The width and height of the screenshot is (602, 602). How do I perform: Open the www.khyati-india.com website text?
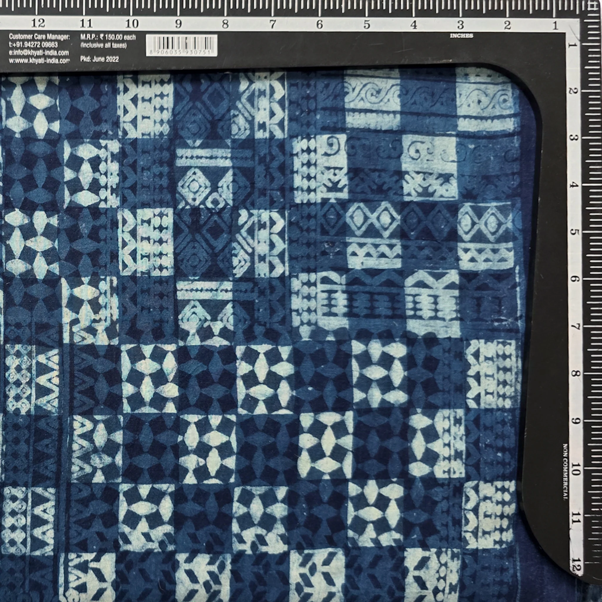[x=39, y=61]
